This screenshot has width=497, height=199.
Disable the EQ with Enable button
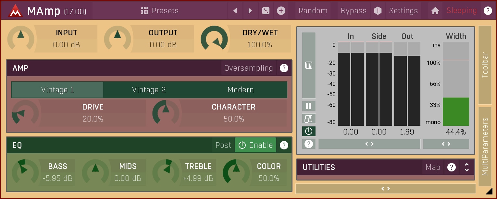[x=255, y=145]
